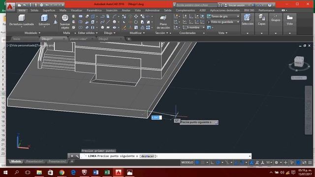Click the 'Suavizar objeto' mesh tool
Image resolution: width=315 pixels, height=177 pixels.
click(x=65, y=22)
